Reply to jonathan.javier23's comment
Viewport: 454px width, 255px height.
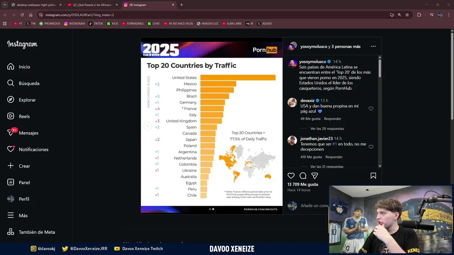pos(334,157)
